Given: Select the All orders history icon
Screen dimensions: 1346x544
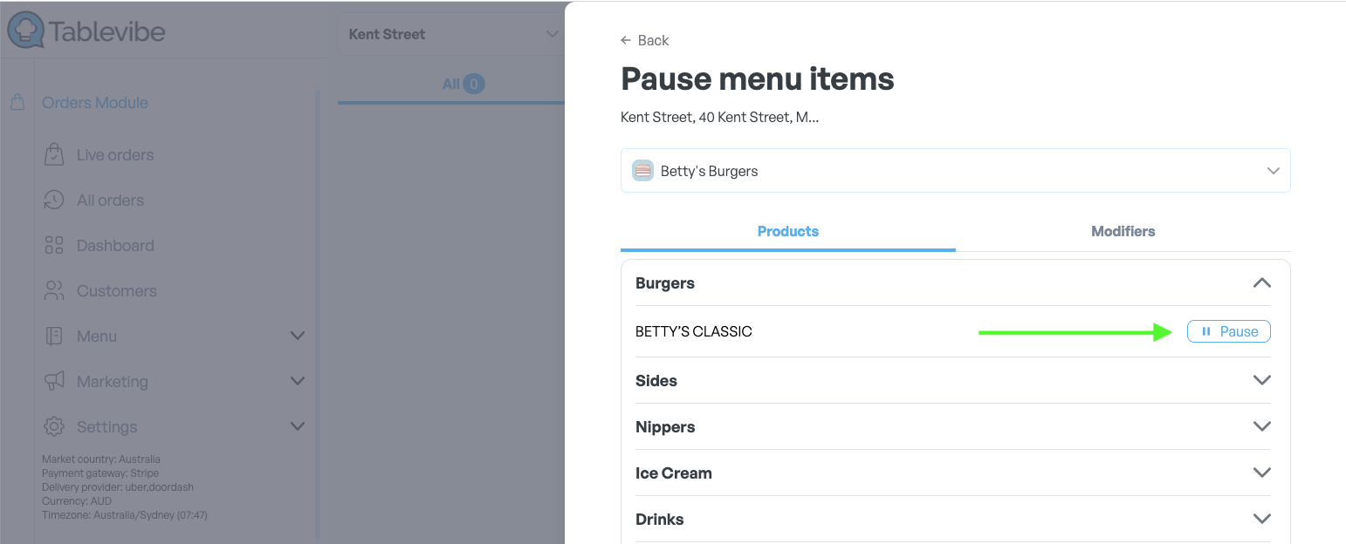Looking at the screenshot, I should pos(54,201).
